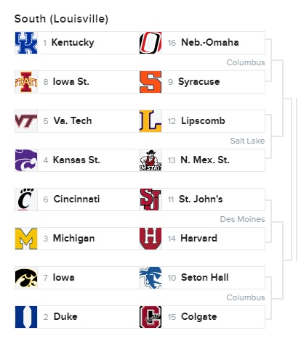
Task: Click the Salt Lake site label
Action: (x=247, y=141)
